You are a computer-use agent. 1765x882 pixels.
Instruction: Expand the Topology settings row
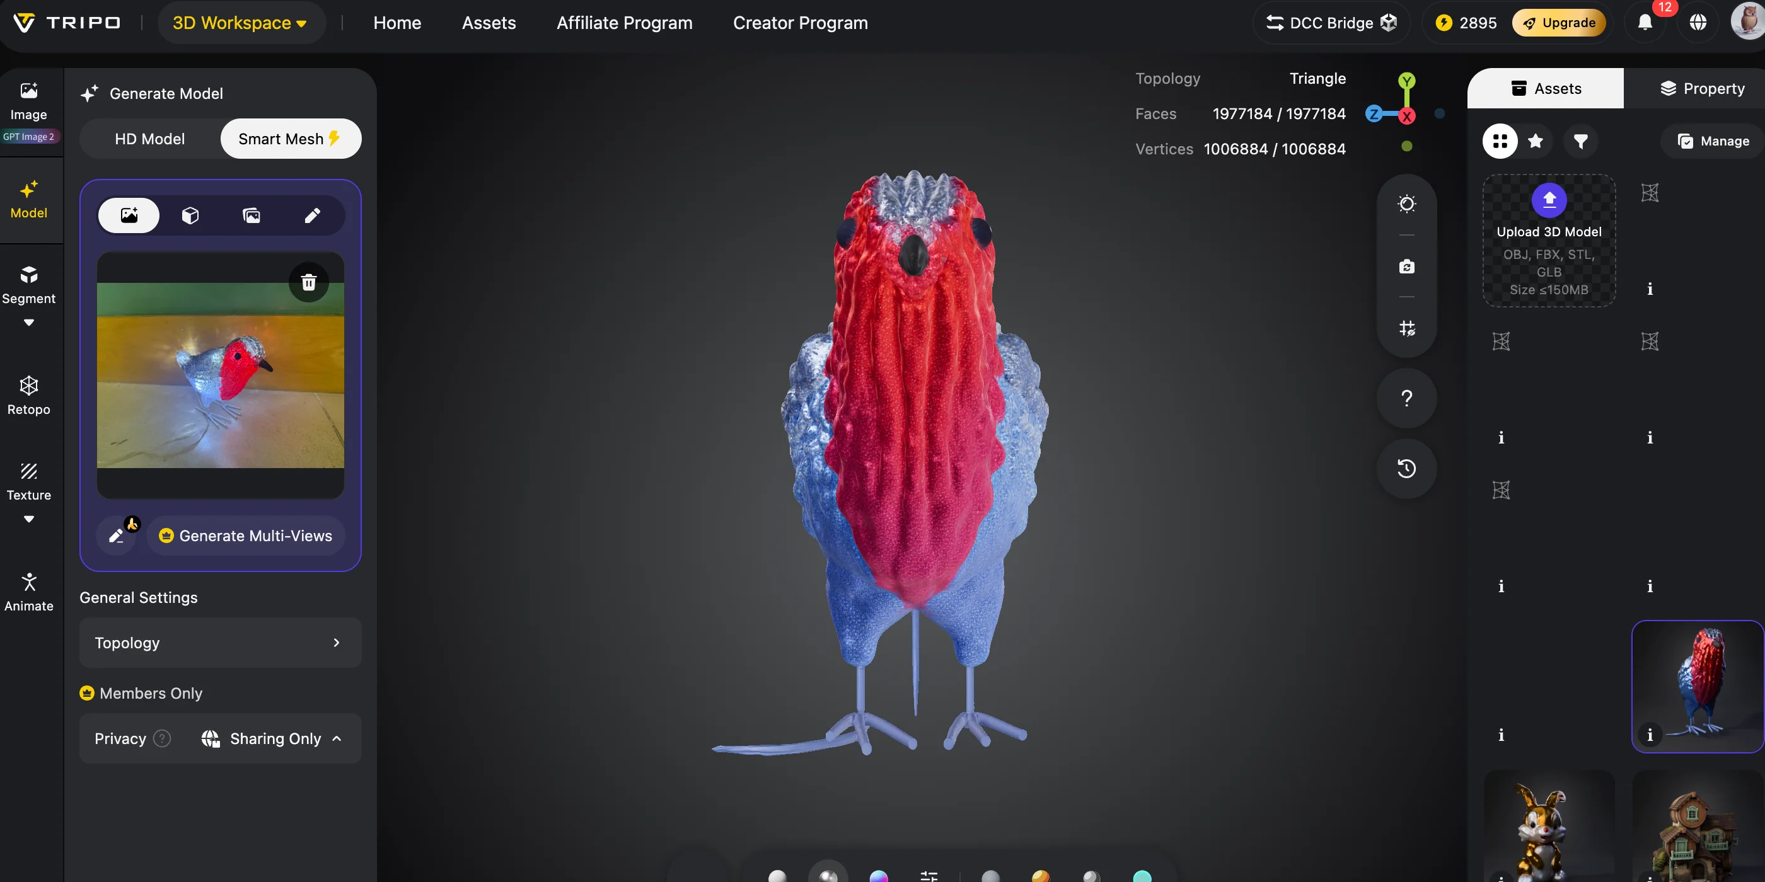point(220,643)
